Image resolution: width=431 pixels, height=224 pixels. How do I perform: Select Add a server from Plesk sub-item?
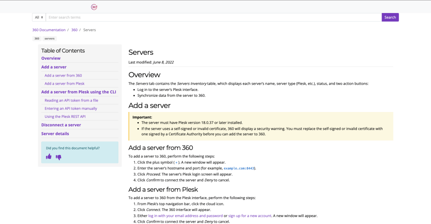point(64,83)
